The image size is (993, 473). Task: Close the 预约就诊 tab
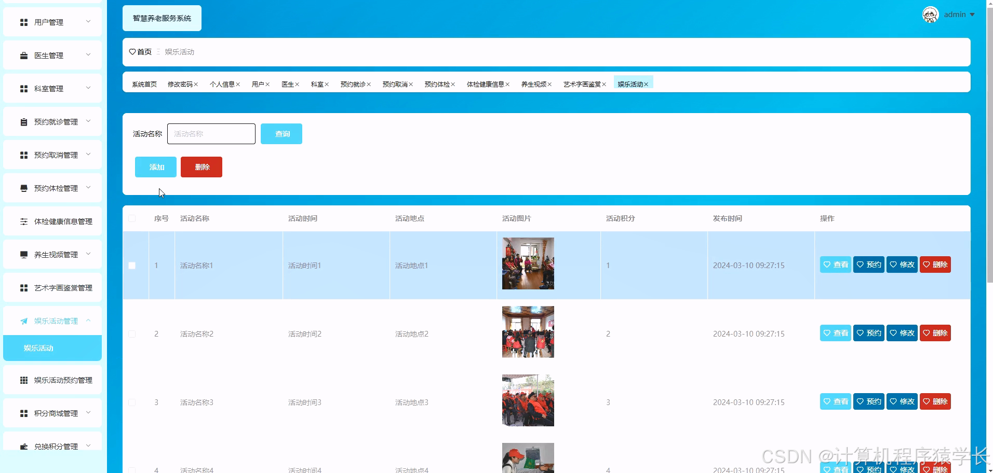[369, 85]
